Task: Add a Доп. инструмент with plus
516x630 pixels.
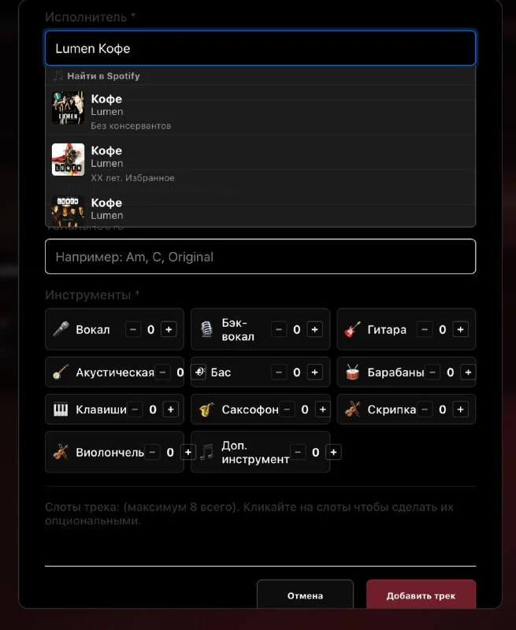Action: [x=333, y=452]
